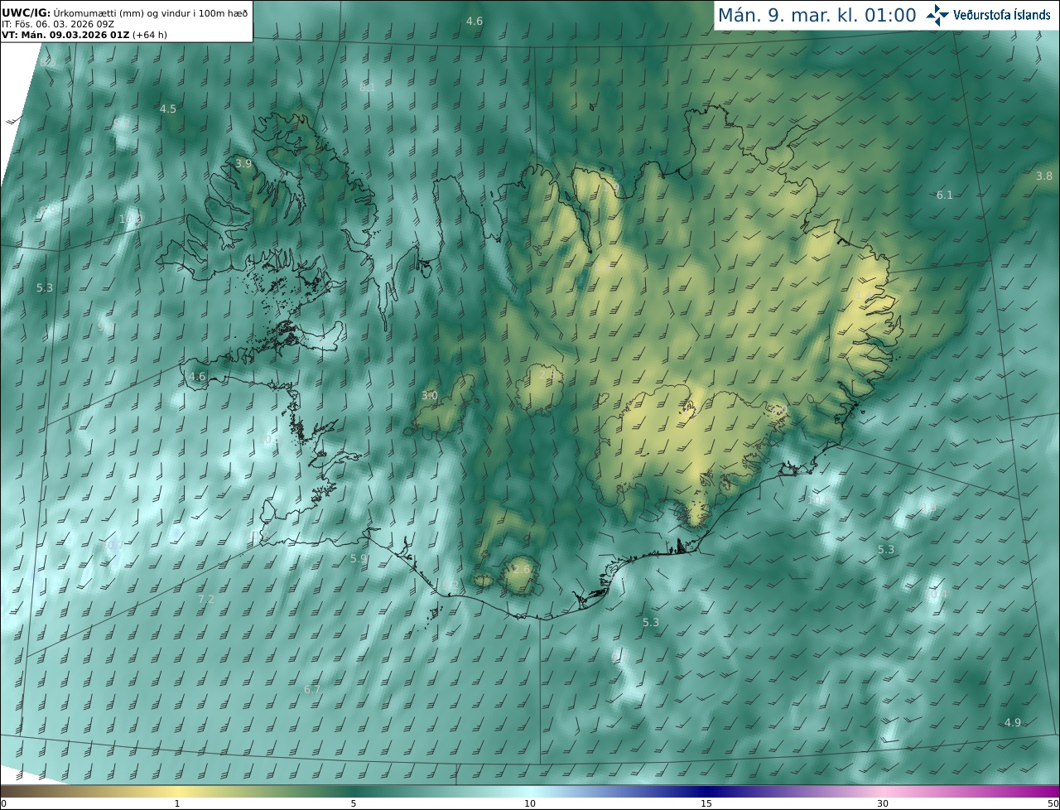The height and width of the screenshot is (810, 1060).
Task: Click the 4.6 label at the map's top edge
Action: tap(475, 21)
